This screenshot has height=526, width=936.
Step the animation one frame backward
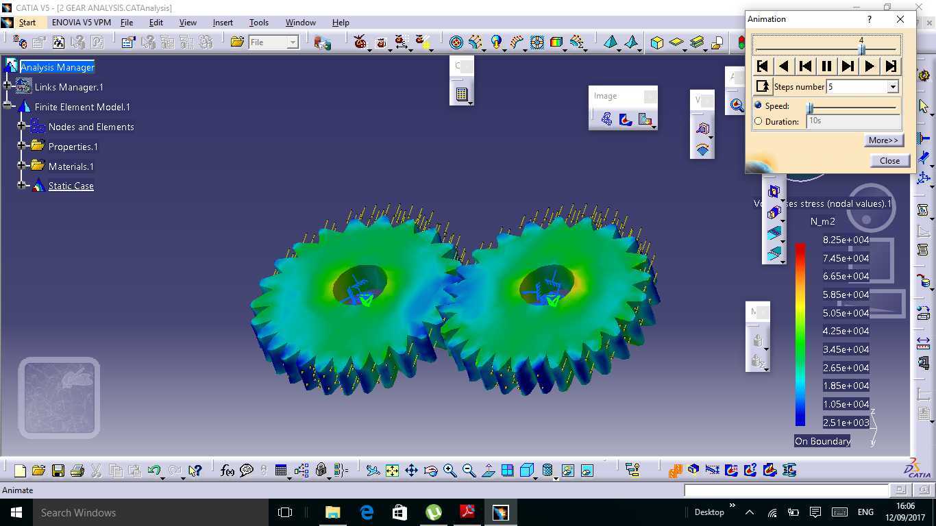pos(805,66)
